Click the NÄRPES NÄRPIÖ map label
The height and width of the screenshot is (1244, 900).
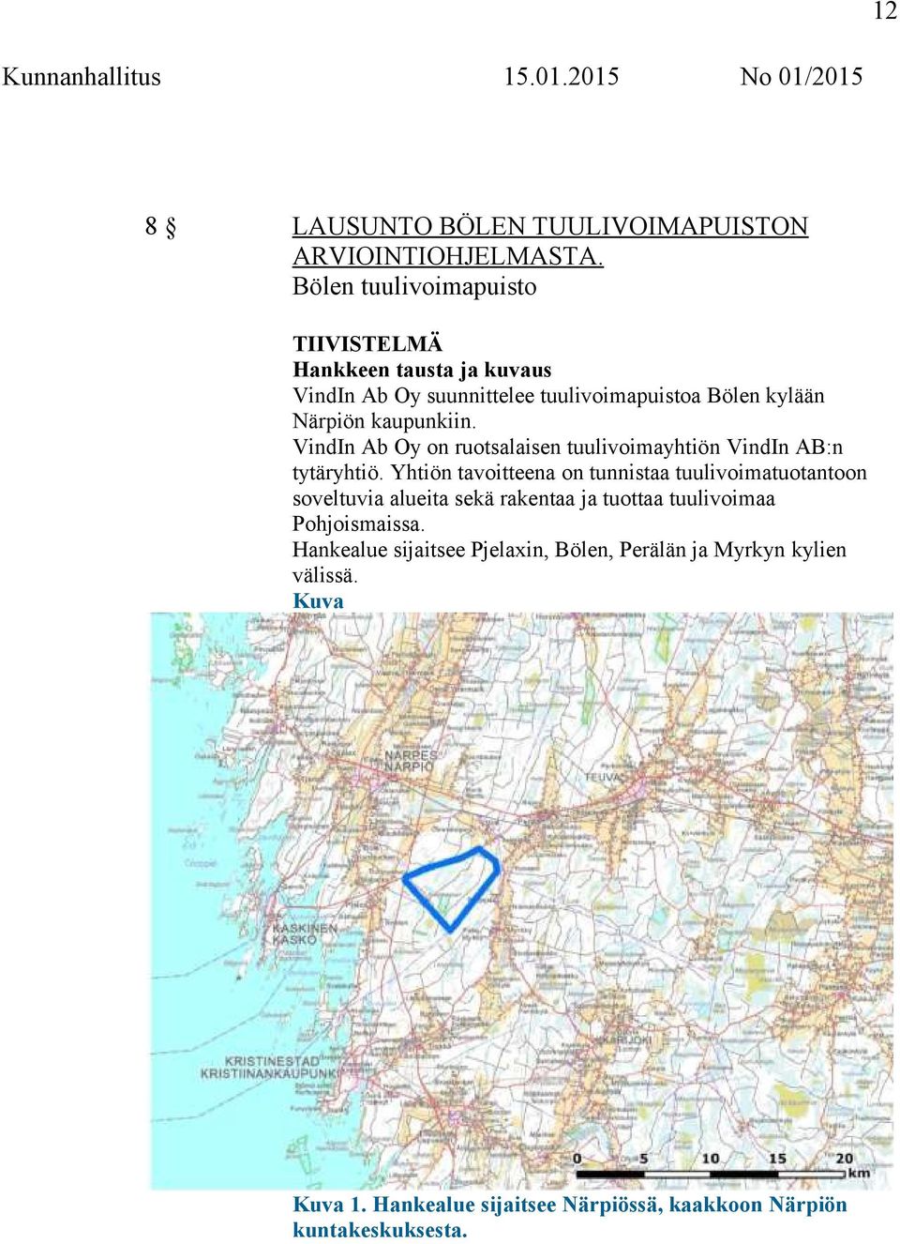410,761
